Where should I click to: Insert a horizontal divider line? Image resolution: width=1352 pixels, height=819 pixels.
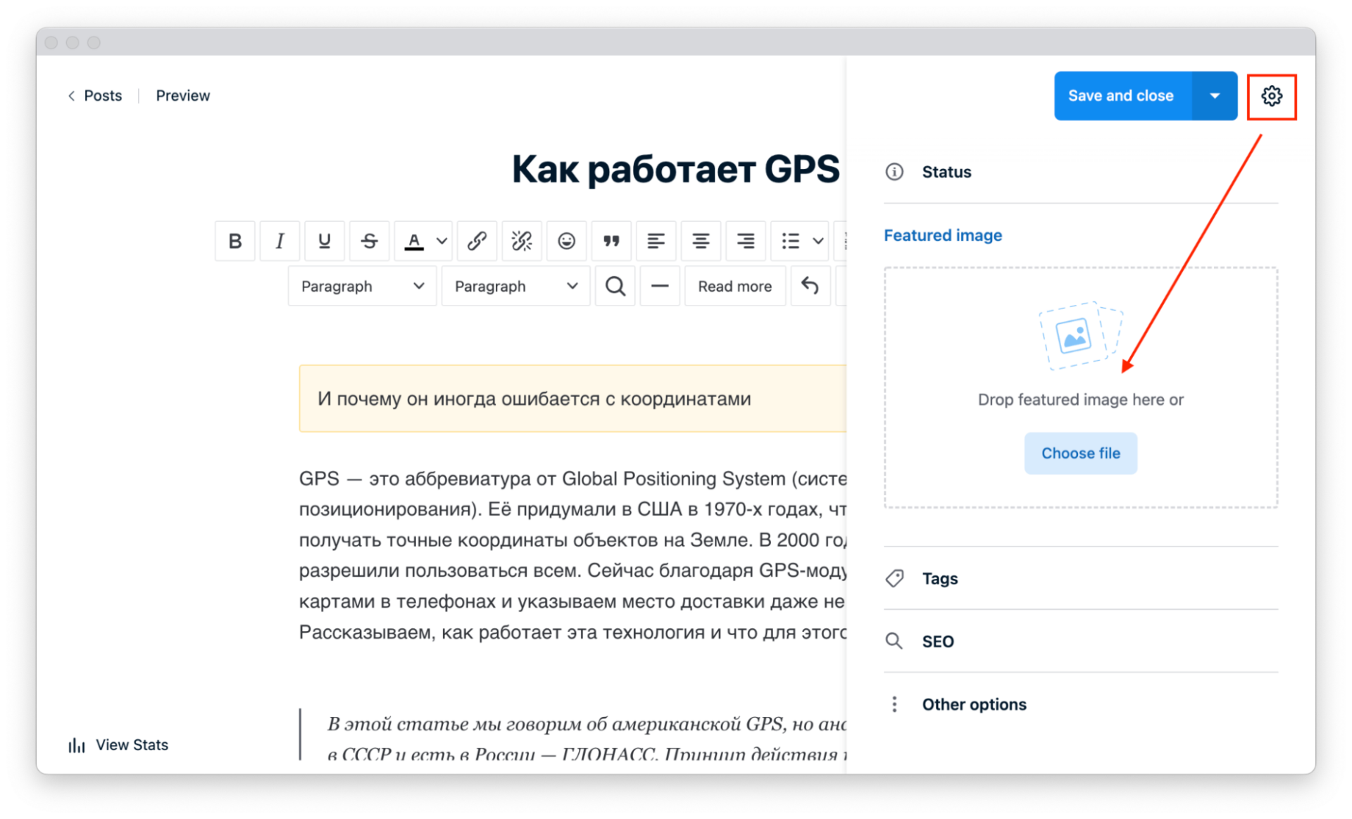660,286
